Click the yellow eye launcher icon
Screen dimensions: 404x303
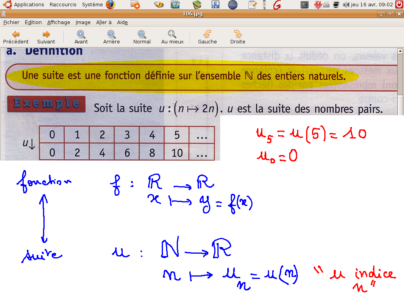coord(159,5)
